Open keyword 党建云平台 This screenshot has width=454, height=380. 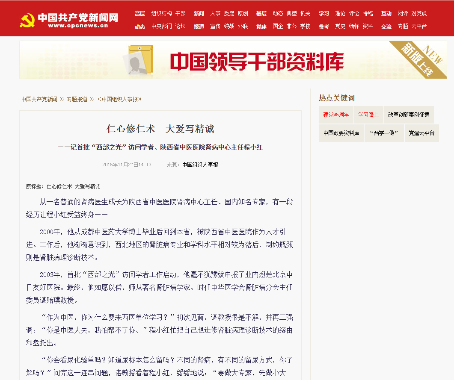coord(421,133)
